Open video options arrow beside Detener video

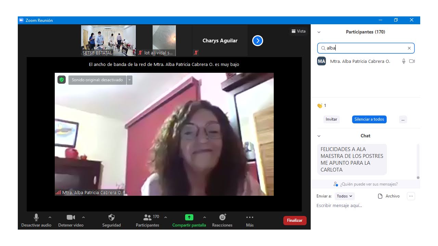coord(83,217)
